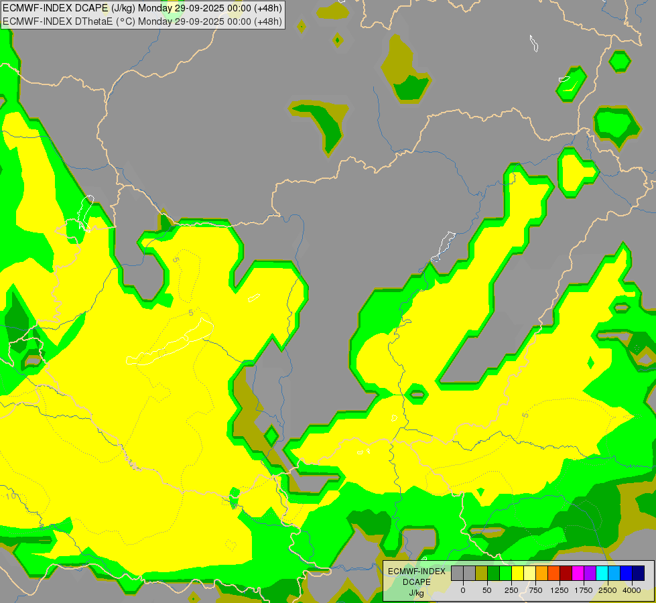Select the pure yellow legend swatch
The width and height of the screenshot is (656, 603).
coord(517,573)
